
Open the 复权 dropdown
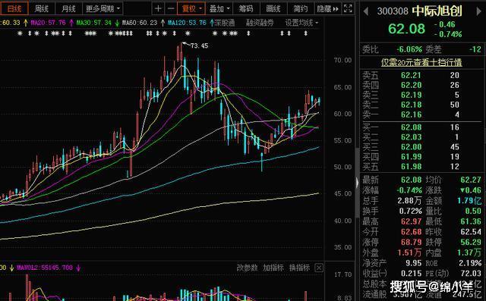tap(191, 8)
